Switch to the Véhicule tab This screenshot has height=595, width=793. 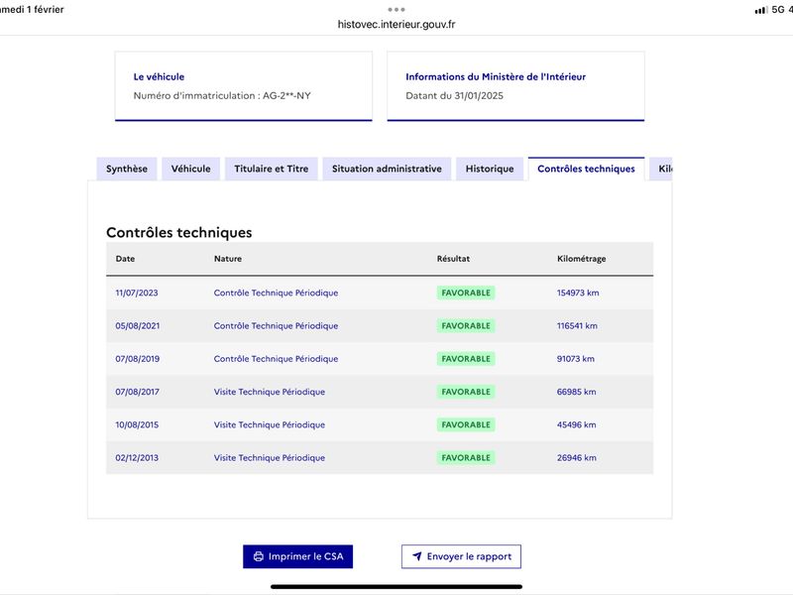[x=190, y=169]
